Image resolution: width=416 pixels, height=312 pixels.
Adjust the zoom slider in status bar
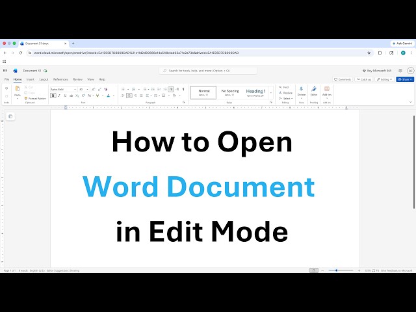click(341, 270)
